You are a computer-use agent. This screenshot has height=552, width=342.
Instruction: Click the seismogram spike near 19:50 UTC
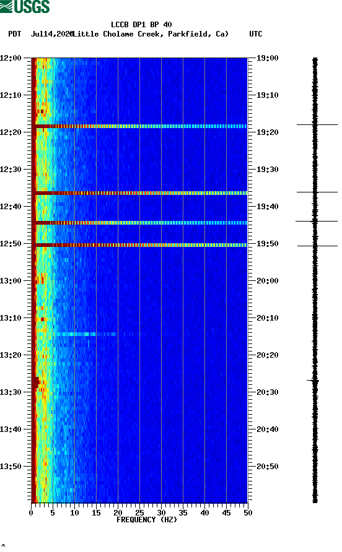click(x=317, y=246)
